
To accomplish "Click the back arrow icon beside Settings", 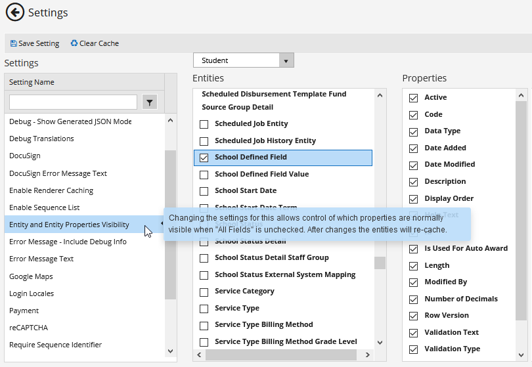I will coord(15,12).
